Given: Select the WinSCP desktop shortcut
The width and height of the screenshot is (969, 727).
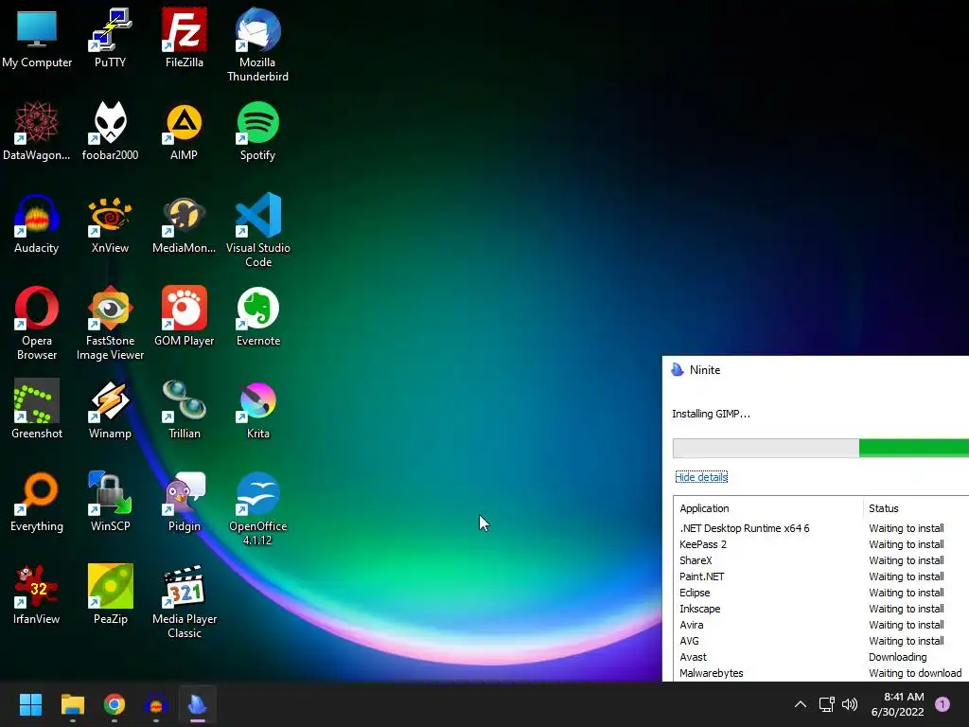Looking at the screenshot, I should coord(110,502).
